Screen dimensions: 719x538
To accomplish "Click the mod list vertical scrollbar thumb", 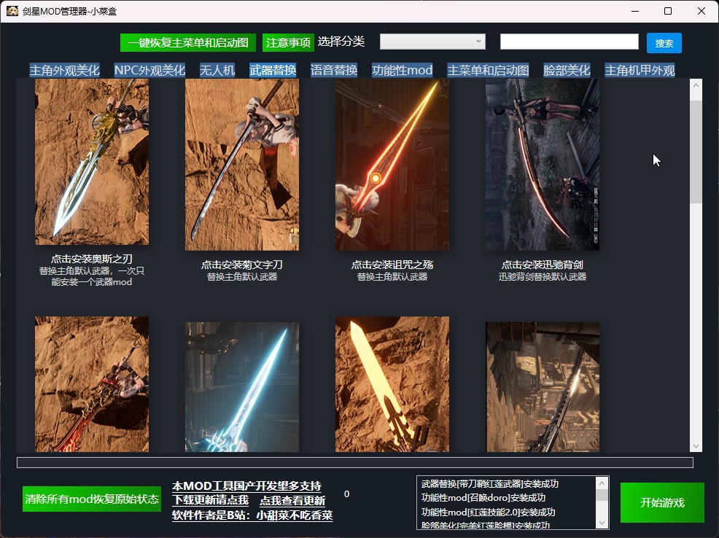I will [x=696, y=151].
